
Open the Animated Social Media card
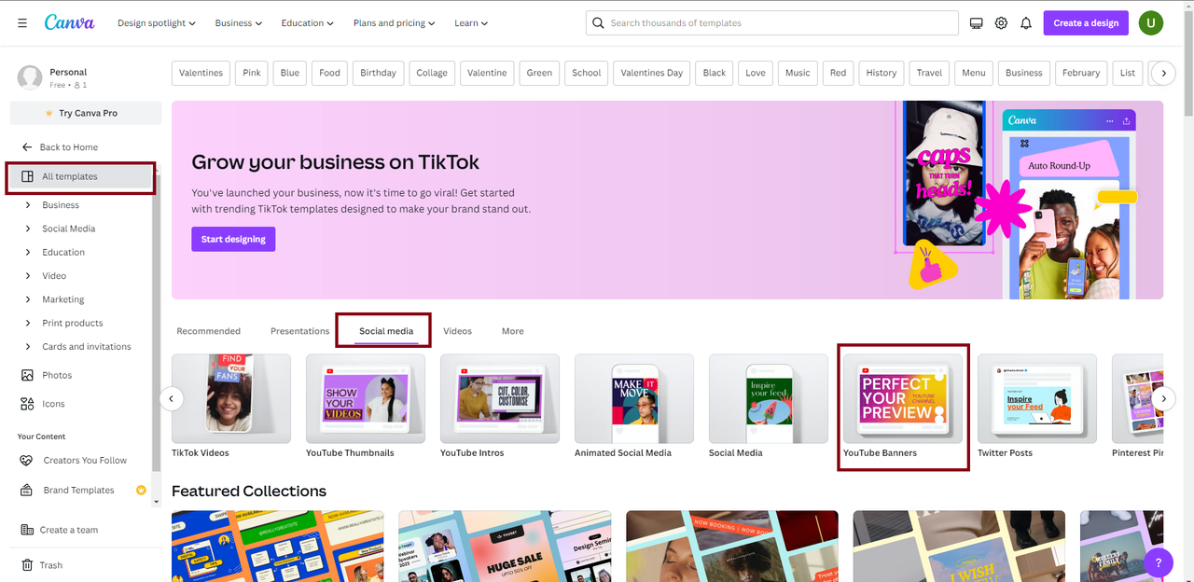pos(634,398)
